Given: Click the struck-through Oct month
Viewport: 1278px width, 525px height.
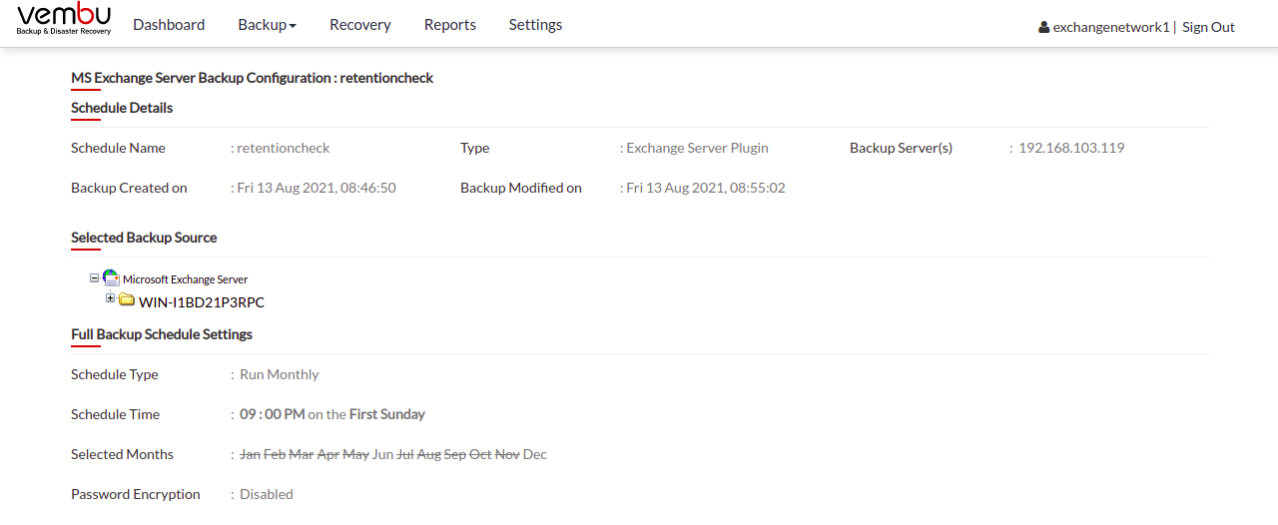Looking at the screenshot, I should [480, 454].
